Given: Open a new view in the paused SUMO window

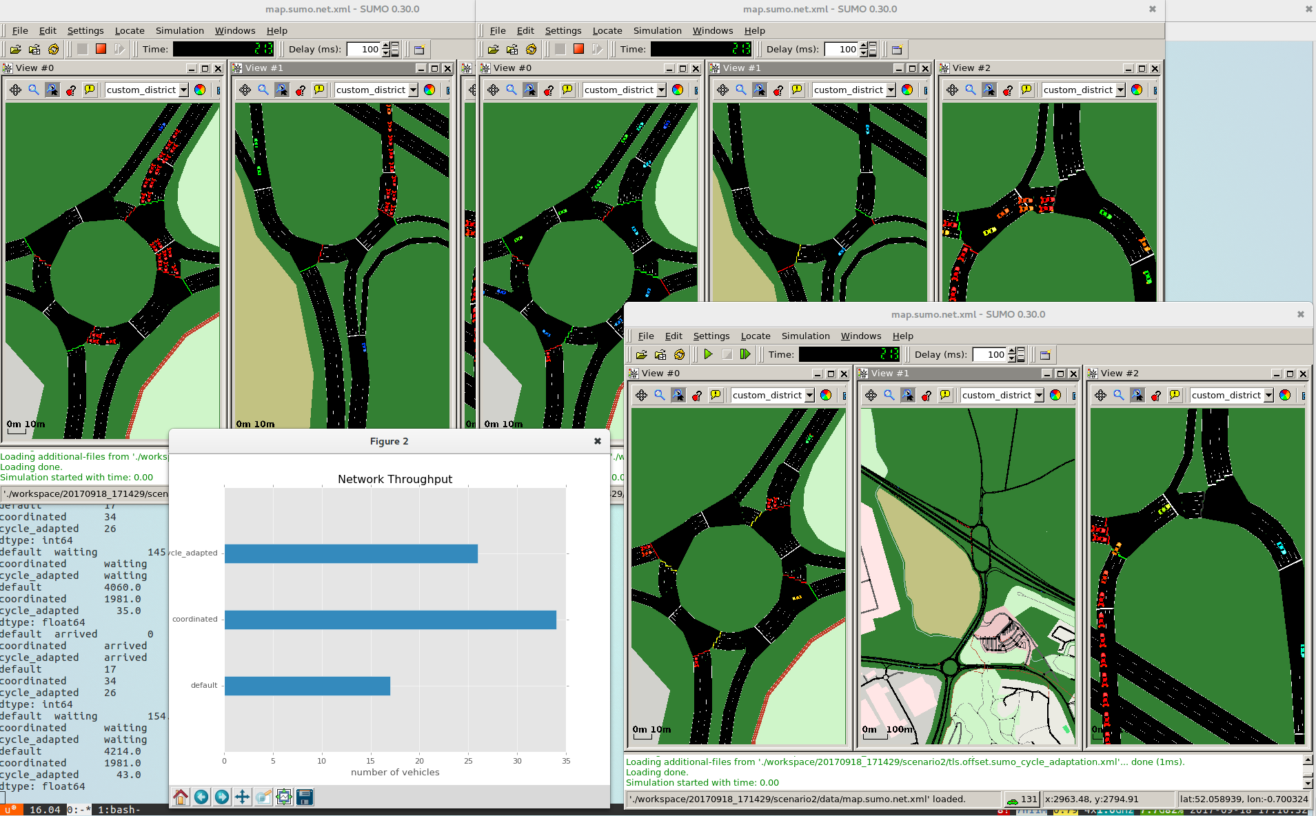Looking at the screenshot, I should coord(1045,355).
